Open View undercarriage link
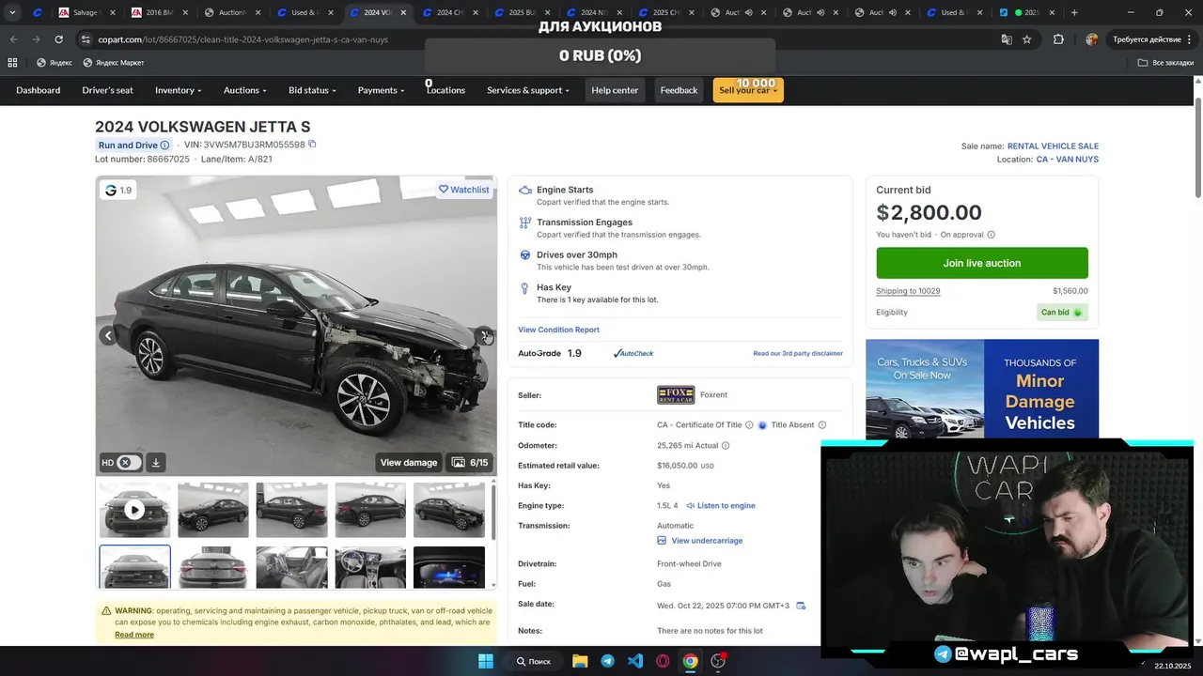Image resolution: width=1203 pixels, height=676 pixels. 700,541
